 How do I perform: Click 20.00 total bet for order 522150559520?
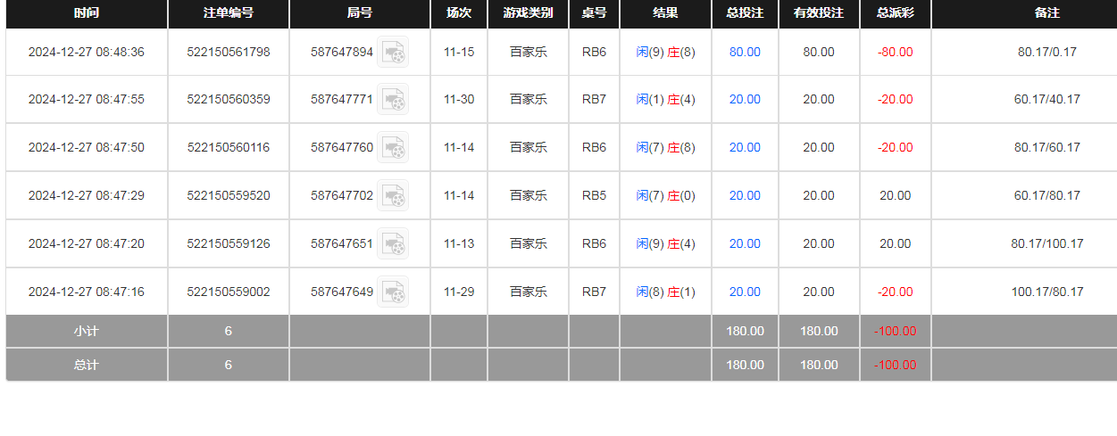tap(745, 196)
